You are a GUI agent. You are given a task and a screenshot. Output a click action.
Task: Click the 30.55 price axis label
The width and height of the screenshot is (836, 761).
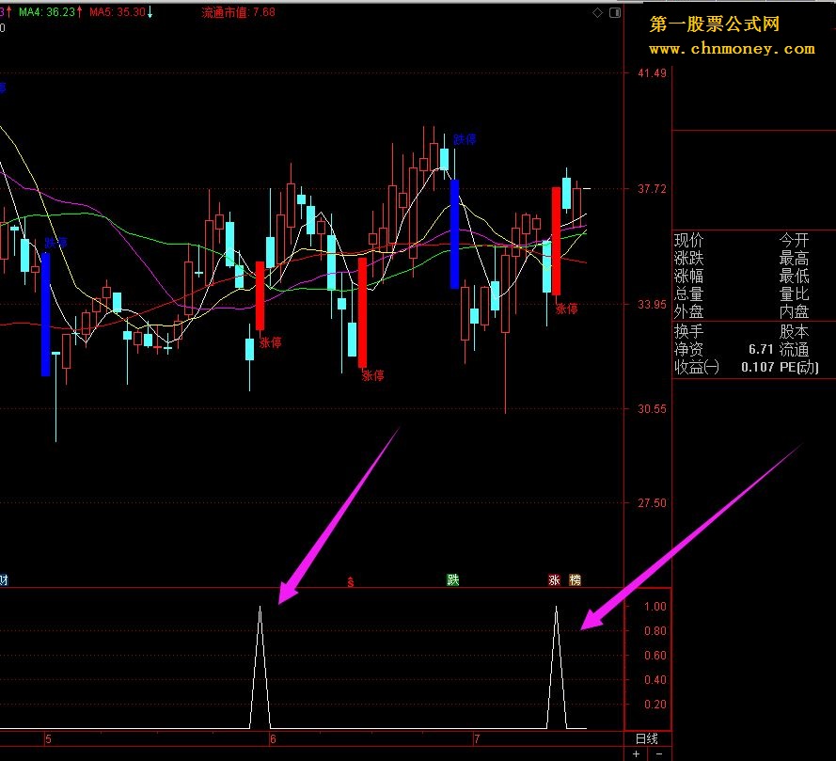[x=652, y=409]
